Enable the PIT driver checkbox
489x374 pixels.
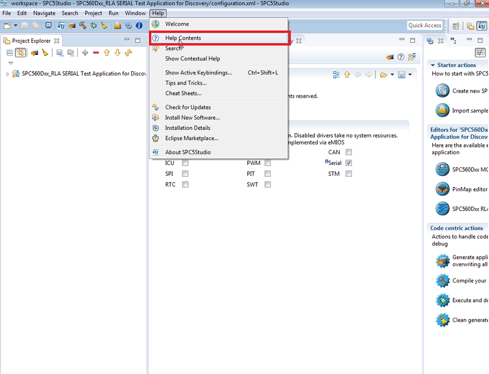[268, 174]
